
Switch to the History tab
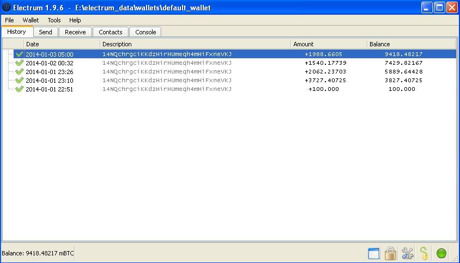coord(16,32)
